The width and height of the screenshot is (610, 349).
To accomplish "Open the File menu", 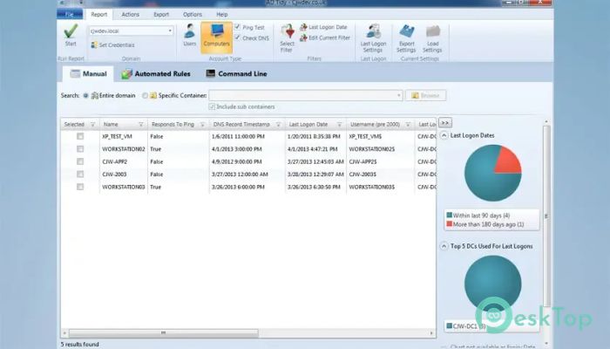I will click(70, 15).
